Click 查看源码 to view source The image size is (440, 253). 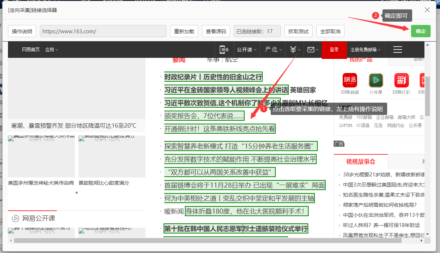pyautogui.click(x=216, y=31)
